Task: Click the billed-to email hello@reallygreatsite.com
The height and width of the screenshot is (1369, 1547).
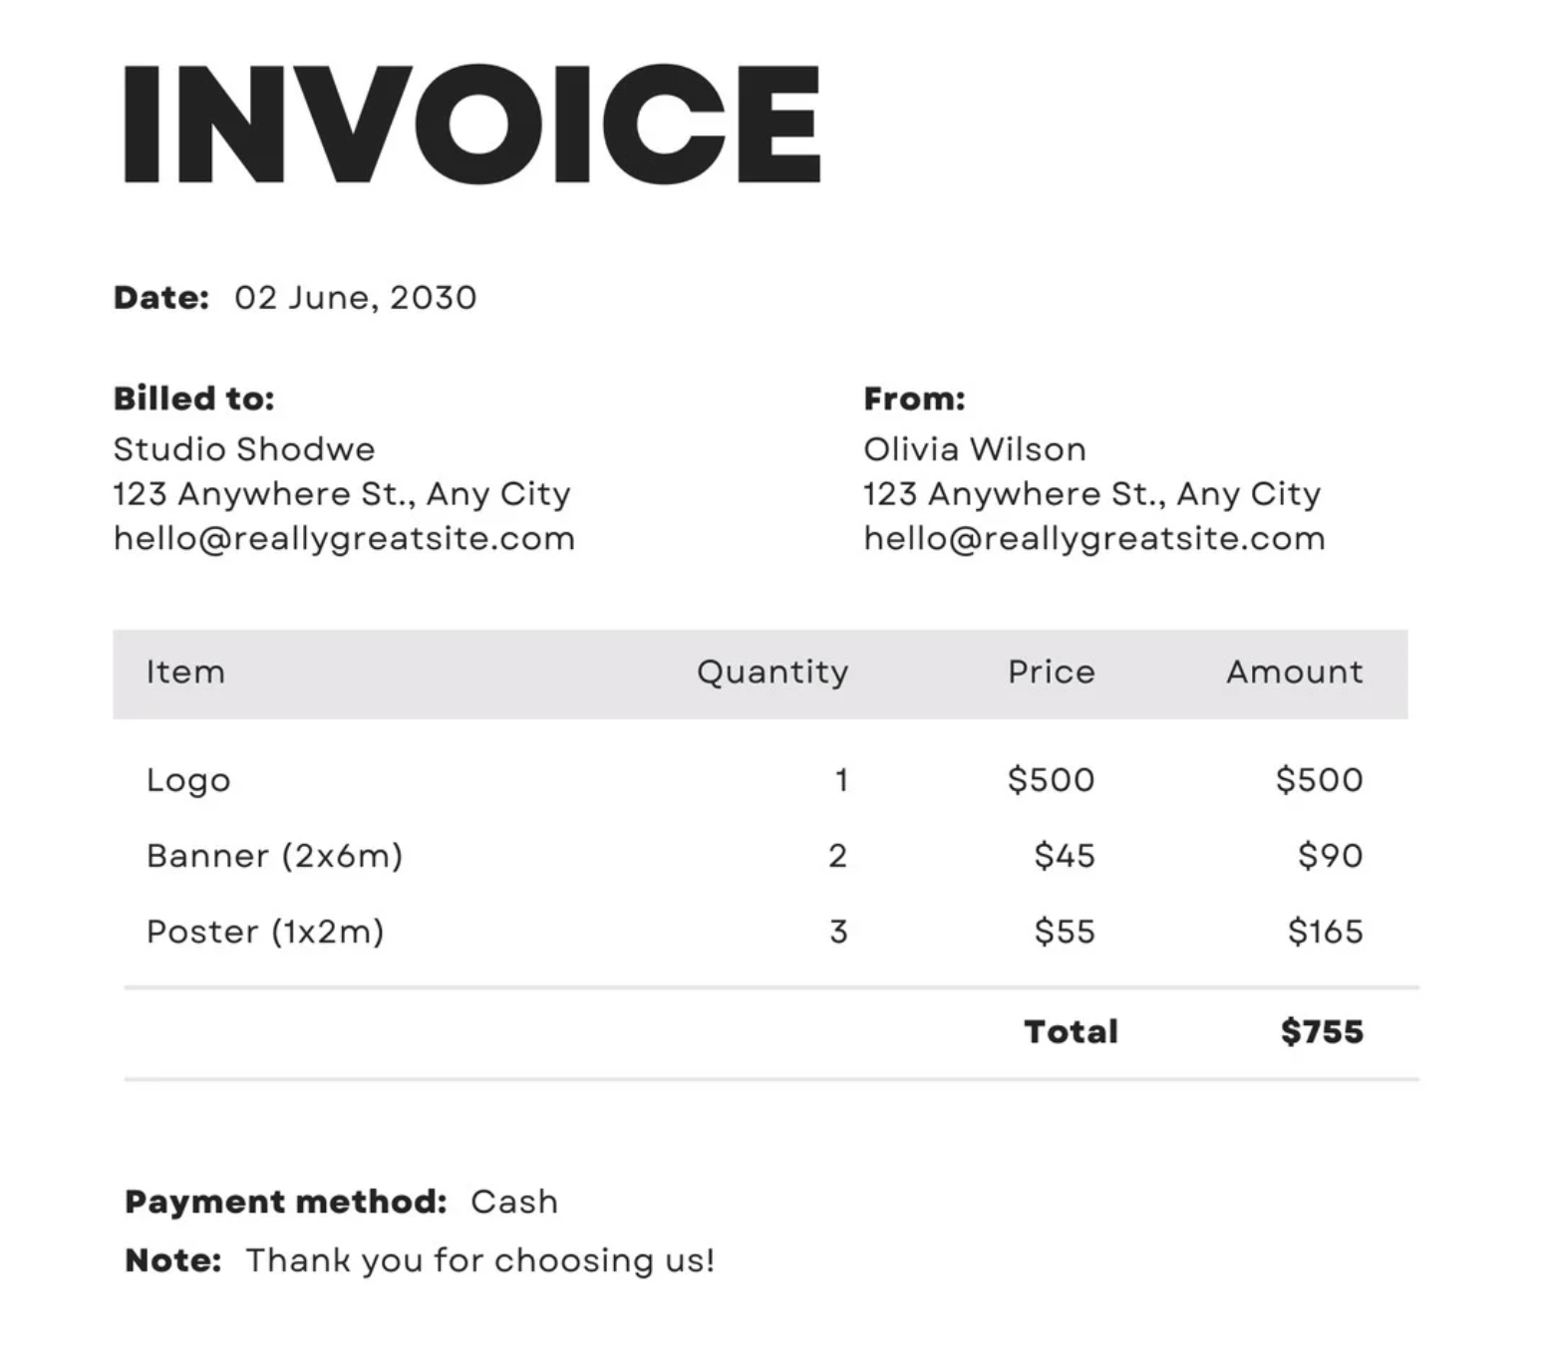Action: coord(344,539)
